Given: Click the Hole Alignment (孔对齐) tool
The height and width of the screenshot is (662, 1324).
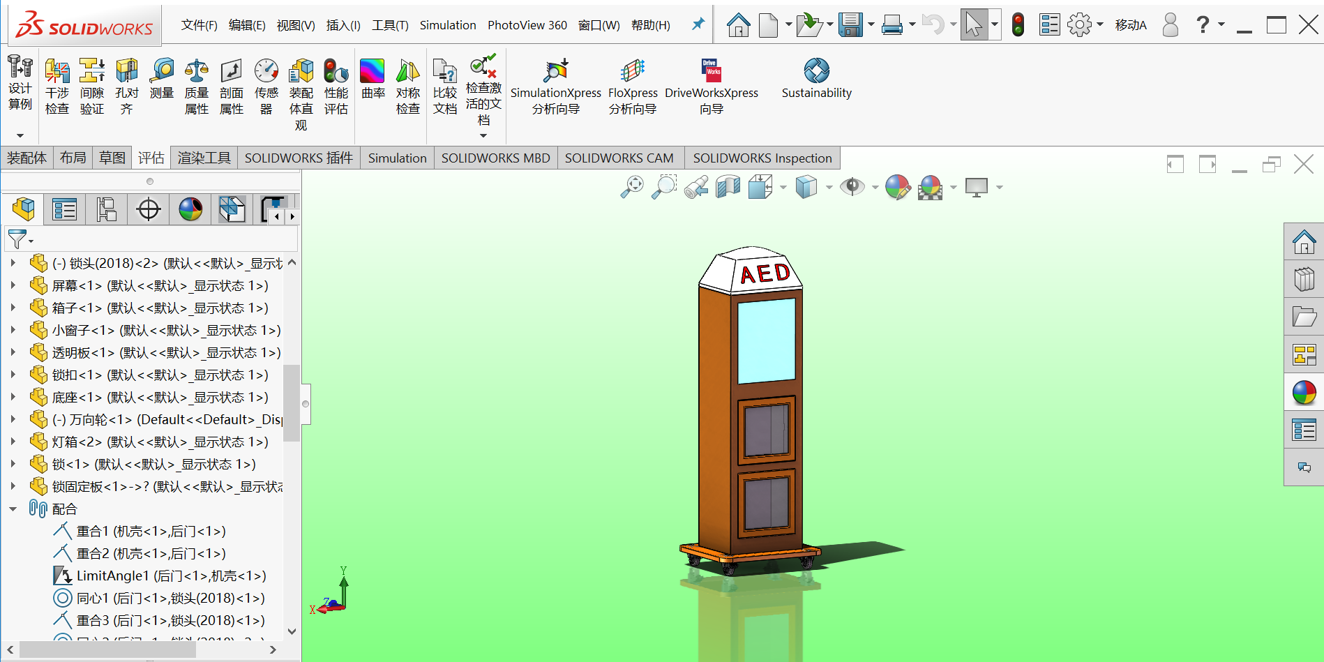Looking at the screenshot, I should pyautogui.click(x=127, y=86).
